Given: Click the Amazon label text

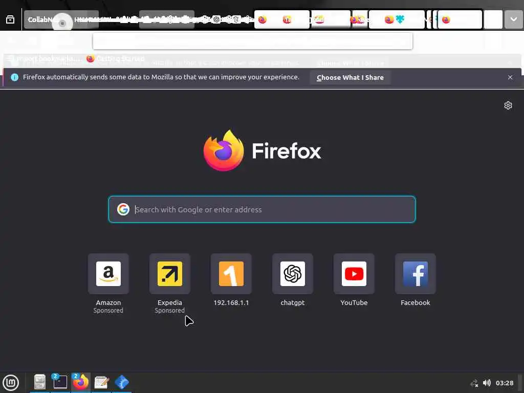Looking at the screenshot, I should point(108,302).
